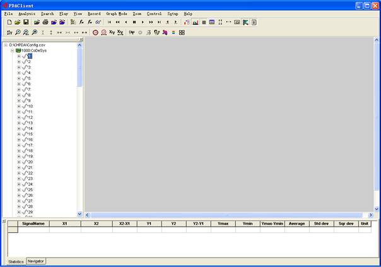This screenshot has height=267, width=381.
Task: Click the New file toolbar icon
Action: [x=9, y=22]
